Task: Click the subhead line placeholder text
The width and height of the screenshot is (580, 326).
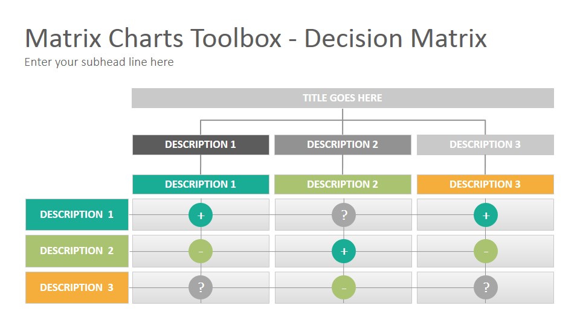Action: 99,62
